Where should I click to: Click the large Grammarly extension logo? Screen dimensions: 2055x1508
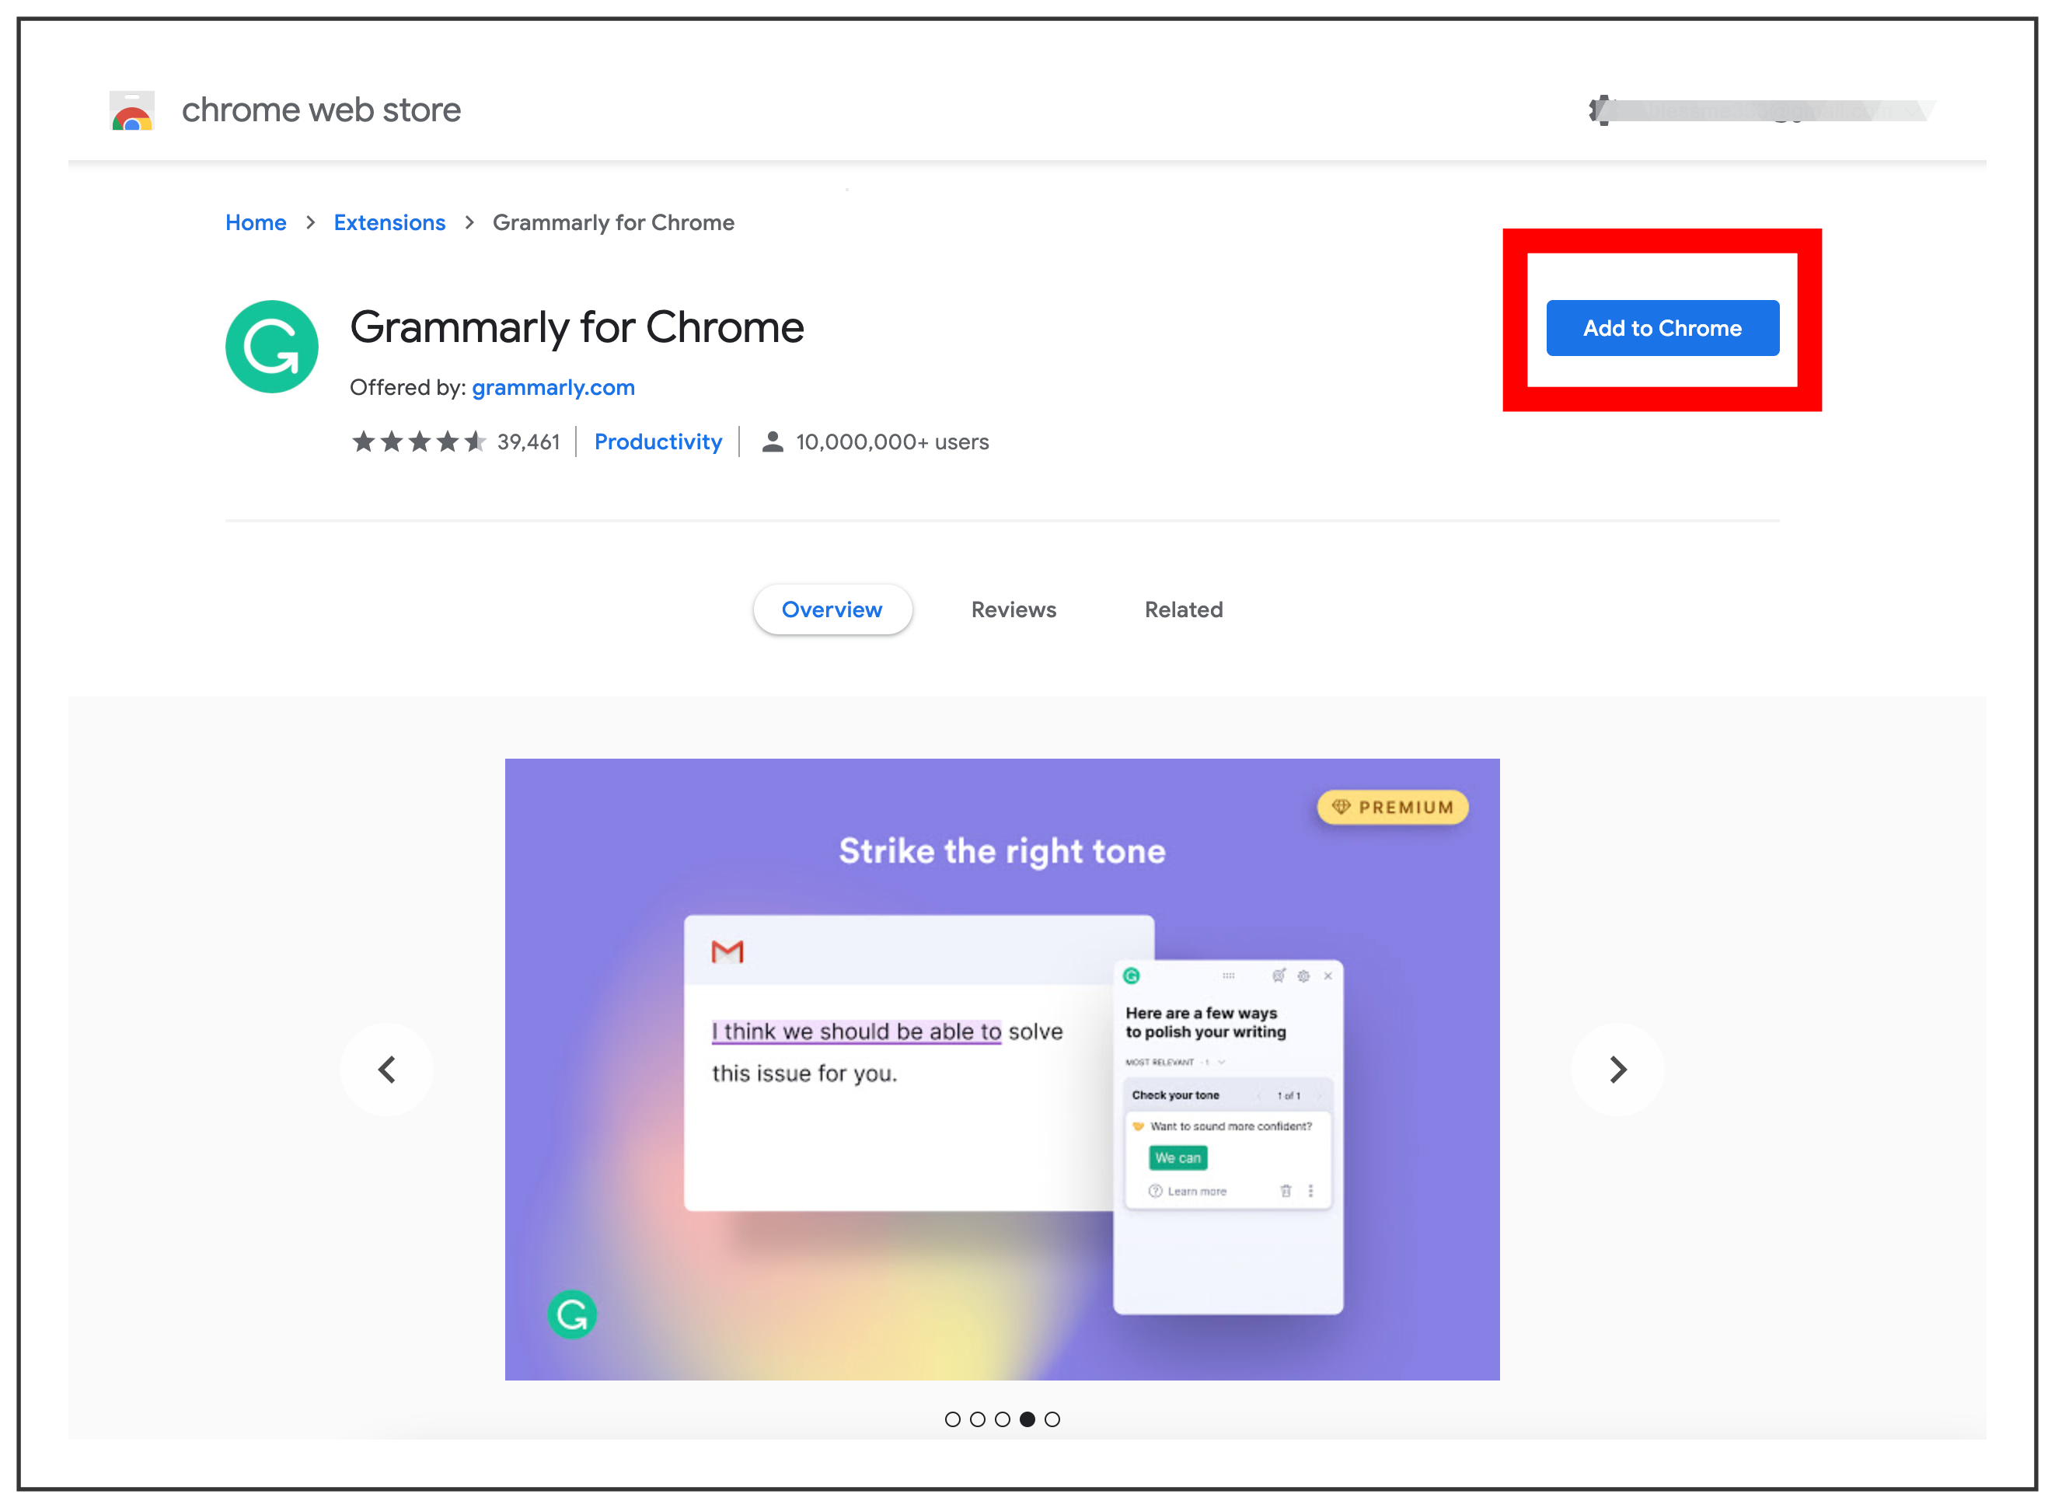271,347
